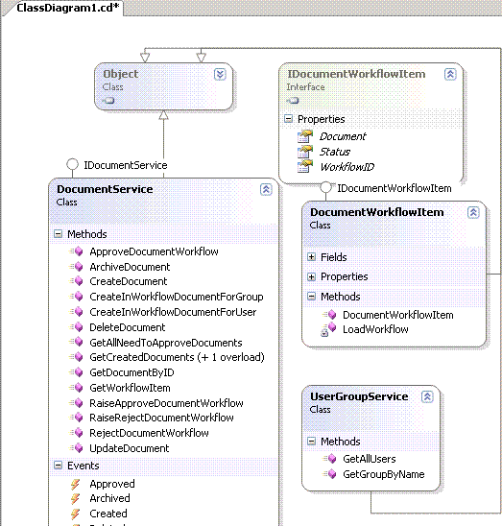Screen dimensions: 502x526
Task: Collapse Properties section in IDocumentWorkflowItem interface
Action: coord(288,119)
